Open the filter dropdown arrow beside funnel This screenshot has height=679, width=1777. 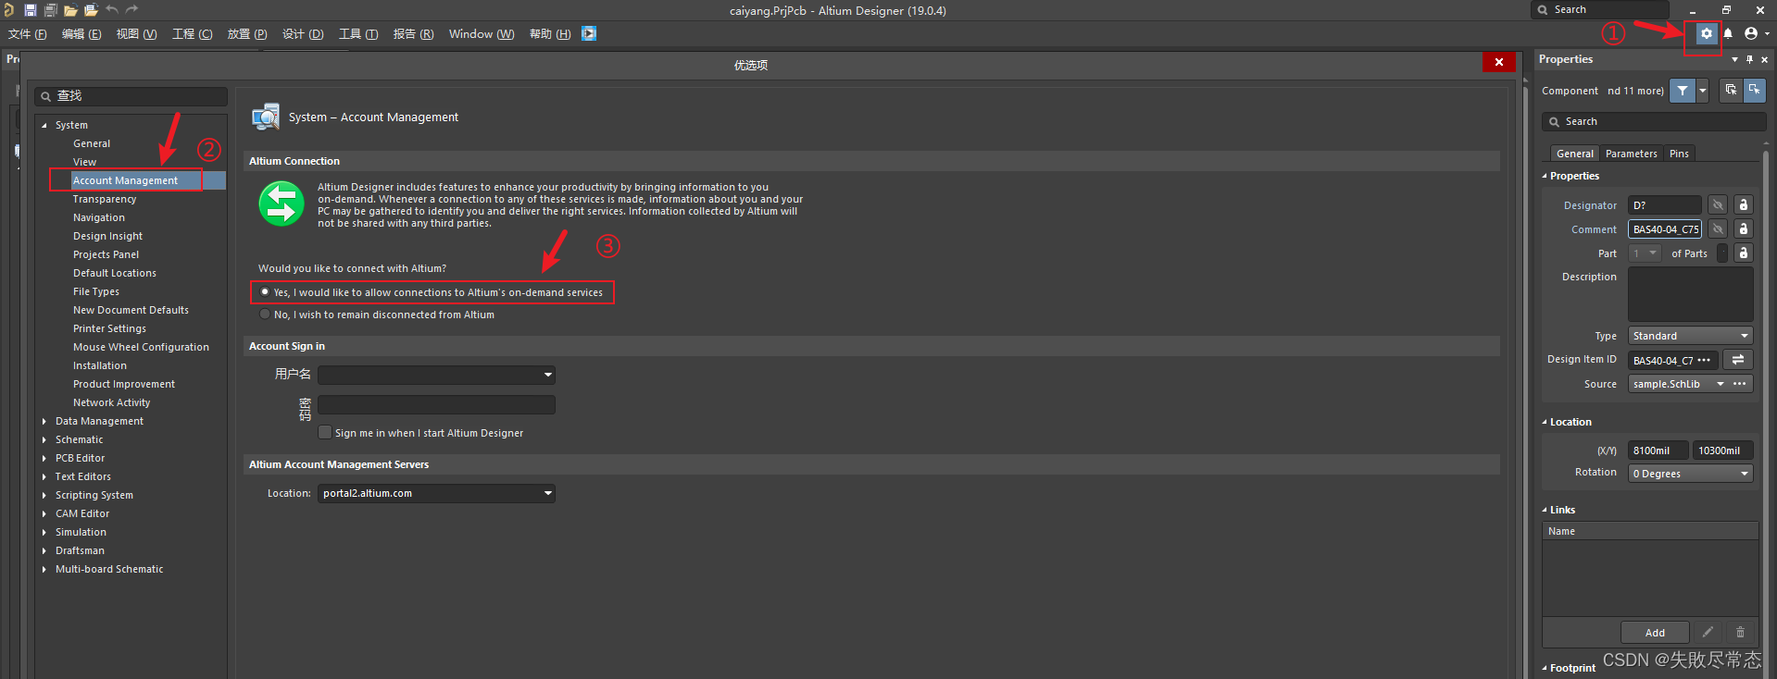click(x=1703, y=91)
